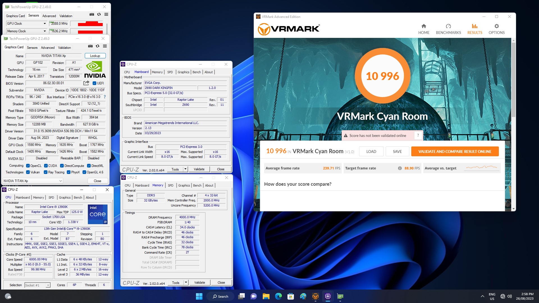Open the Tools dropdown arrow in CPU-Z Memory window
This screenshot has height=303, width=539.
point(186,283)
